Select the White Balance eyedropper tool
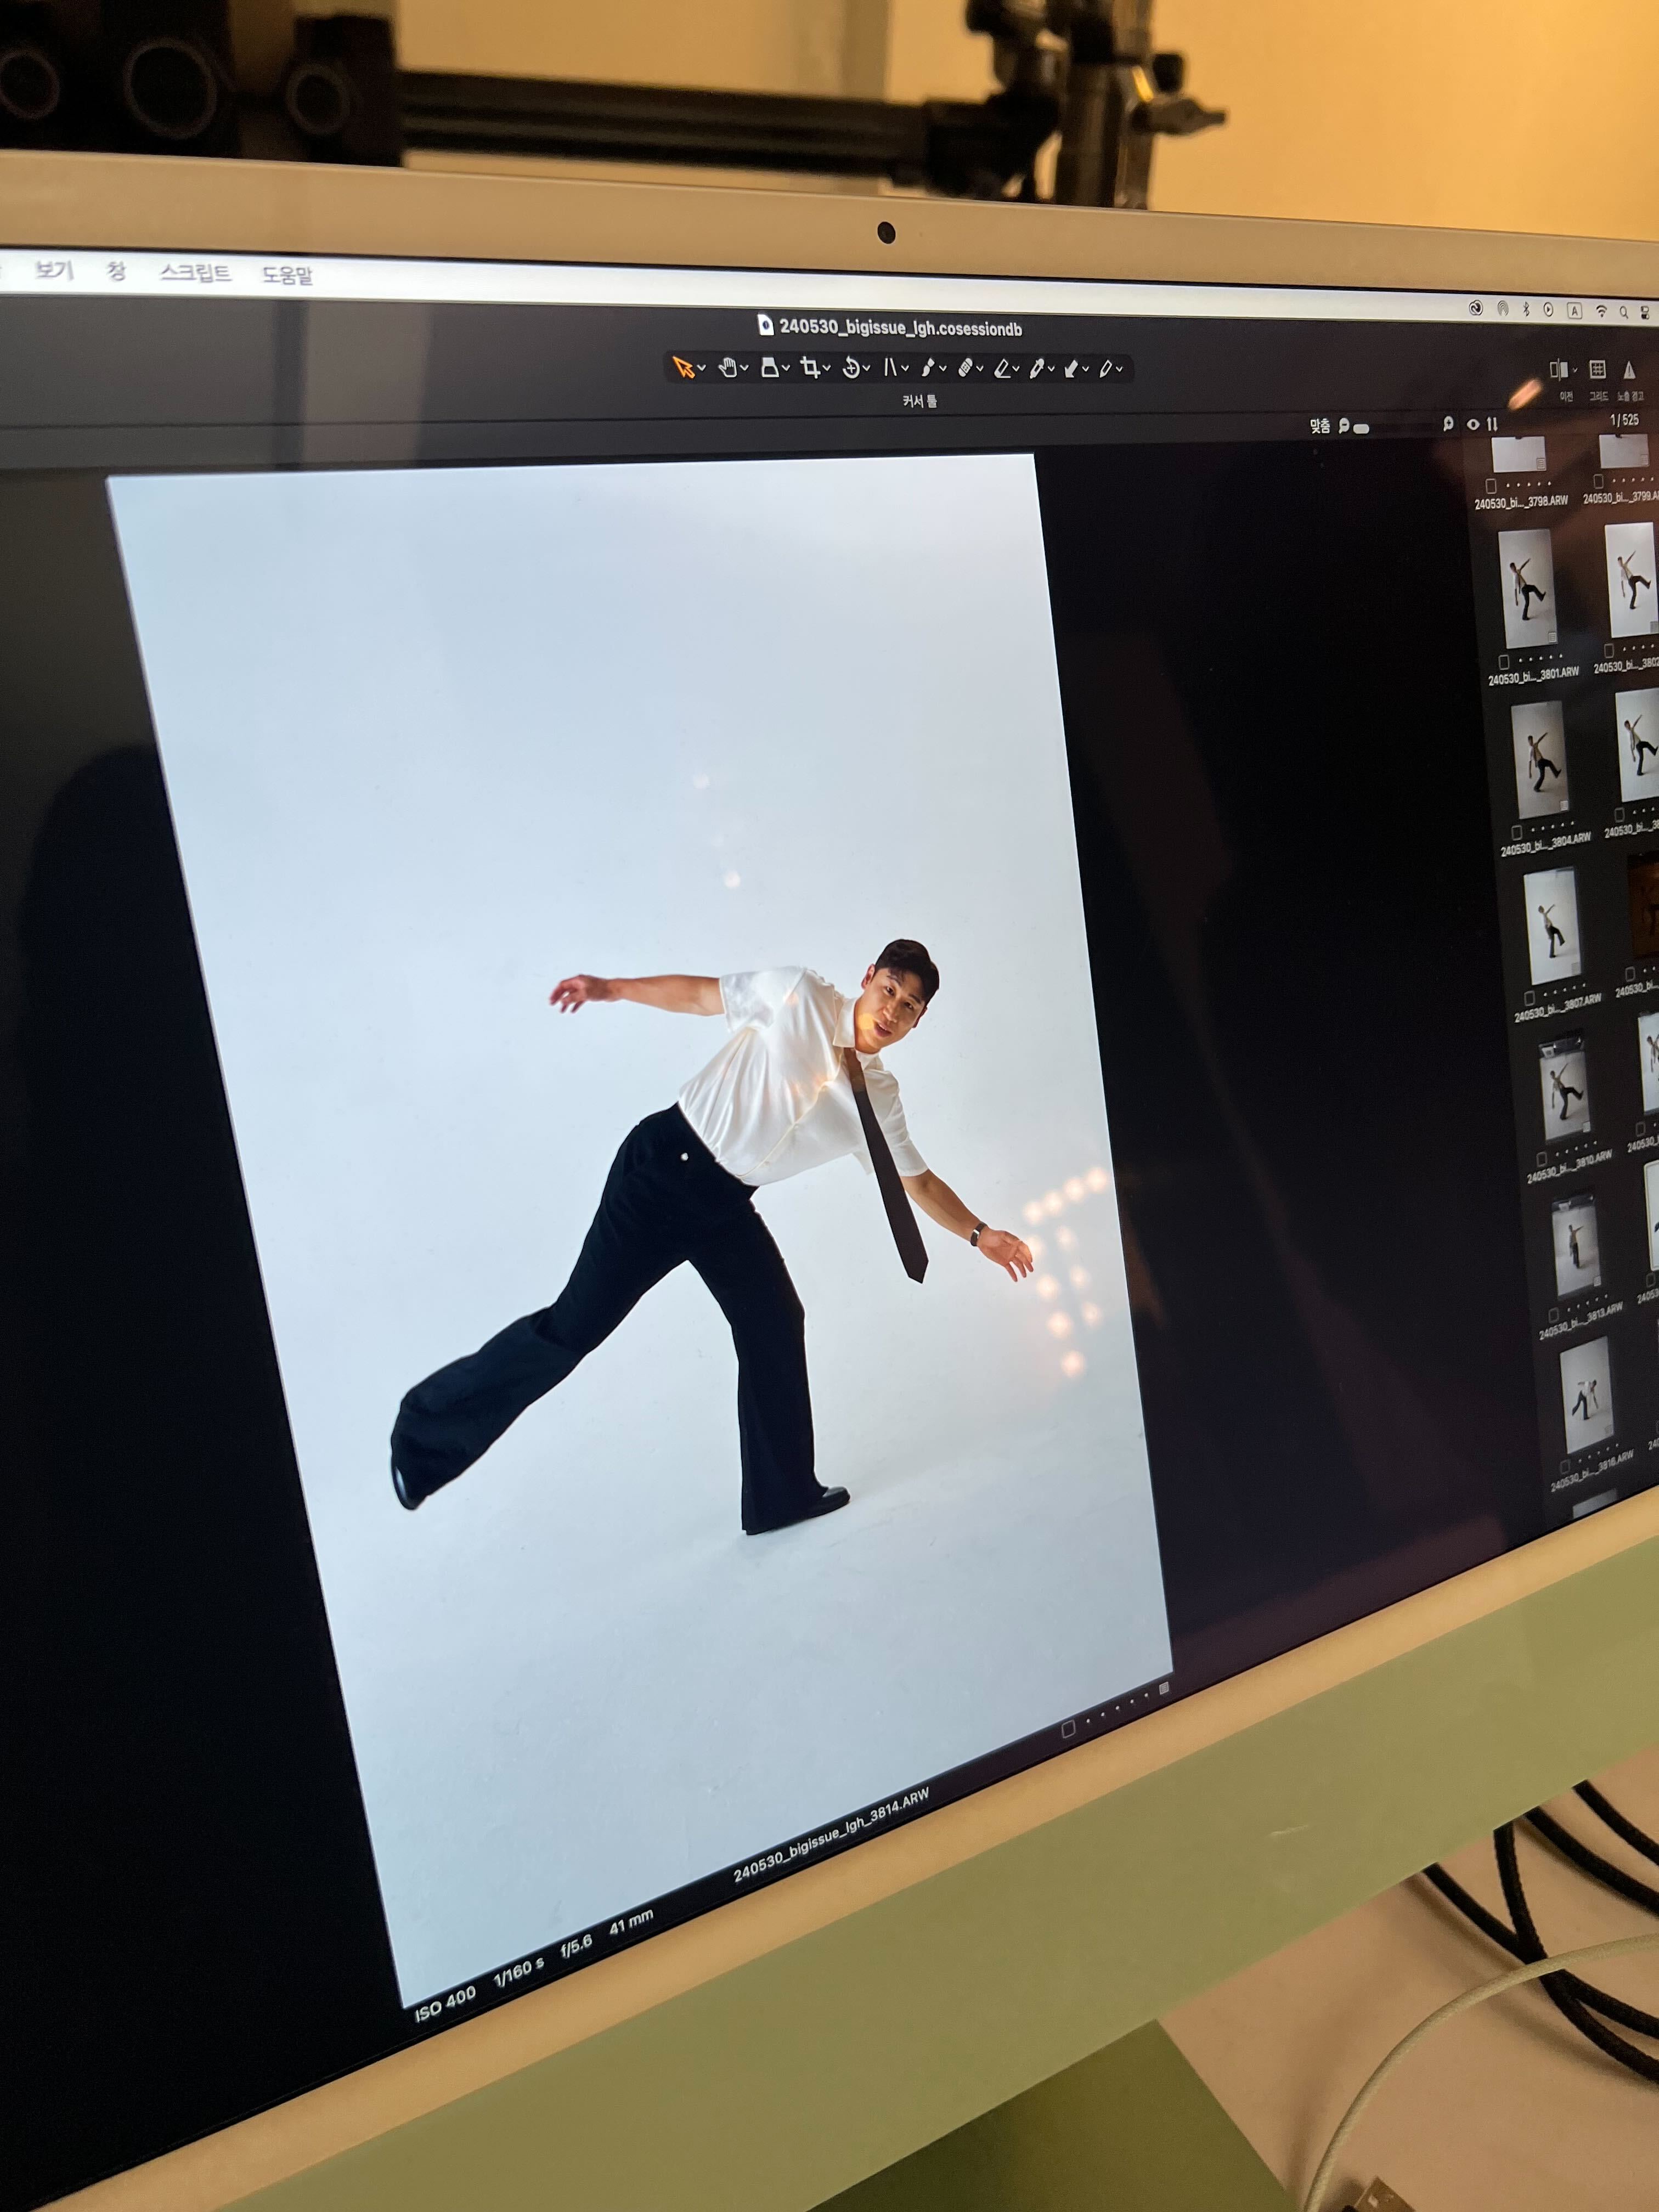Viewport: 1659px width, 2212px height. tap(1038, 369)
